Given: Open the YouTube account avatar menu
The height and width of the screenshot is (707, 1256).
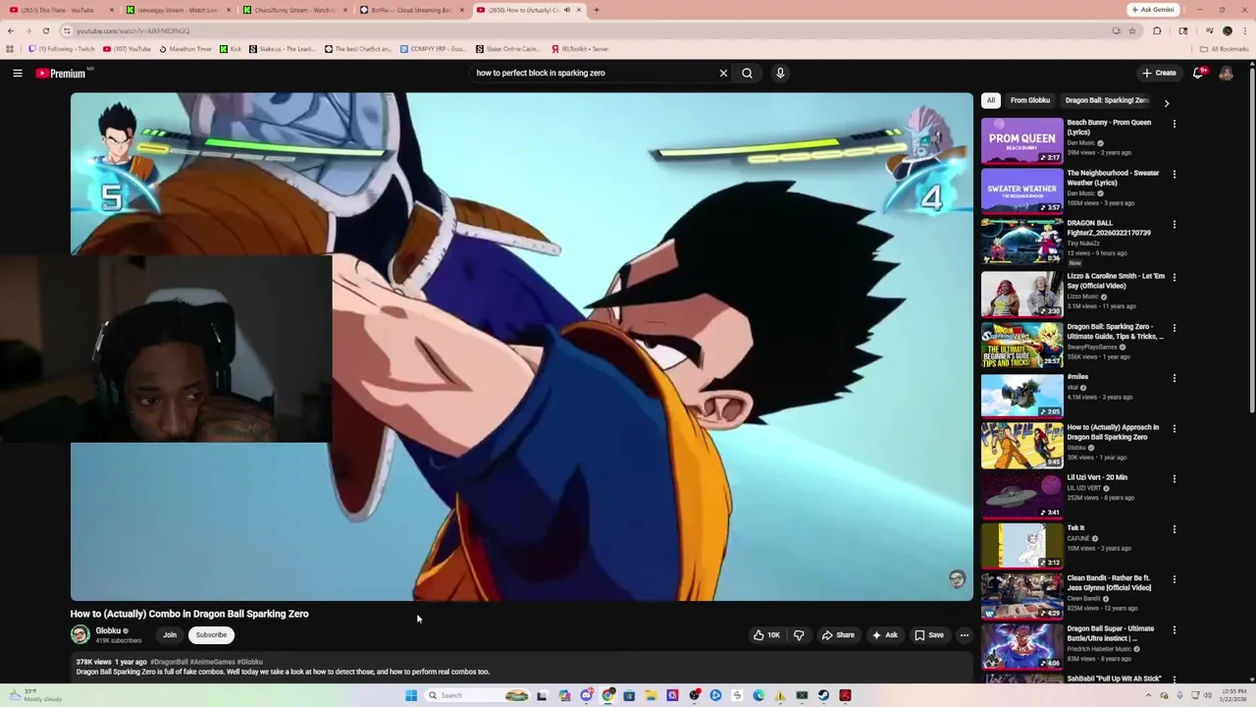Looking at the screenshot, I should pos(1226,73).
